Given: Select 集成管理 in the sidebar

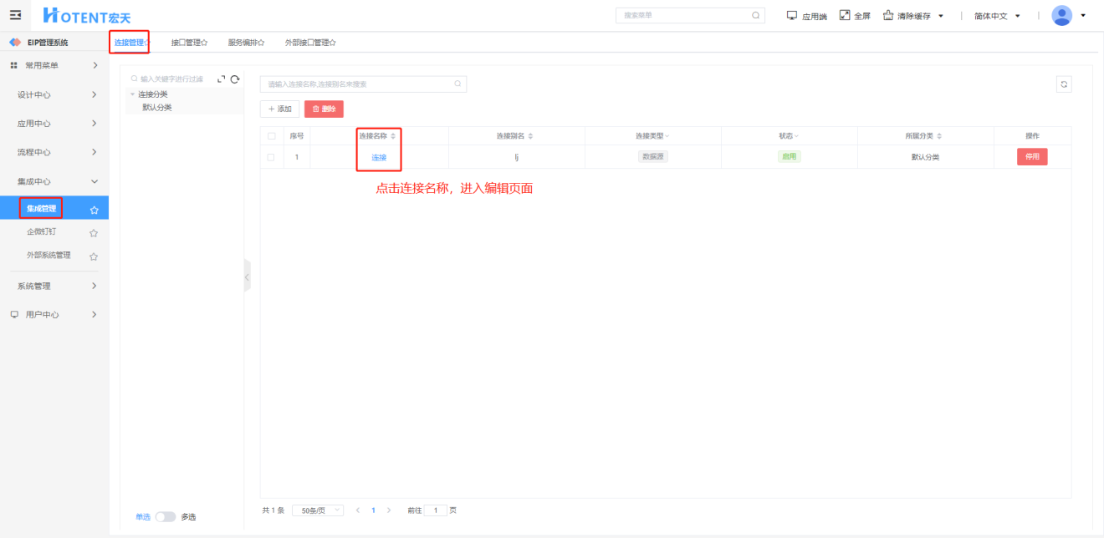Looking at the screenshot, I should tap(42, 209).
